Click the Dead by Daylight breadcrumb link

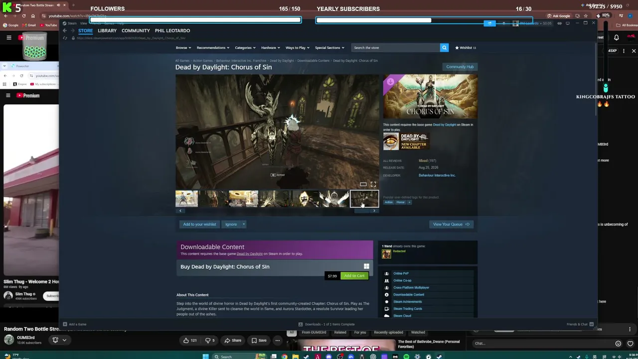[282, 61]
